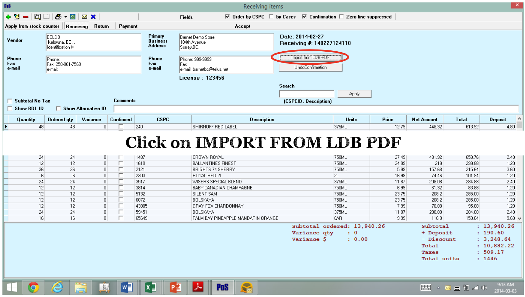The image size is (525, 297).
Task: Open Adobe Acrobat from taskbar
Action: (x=198, y=287)
